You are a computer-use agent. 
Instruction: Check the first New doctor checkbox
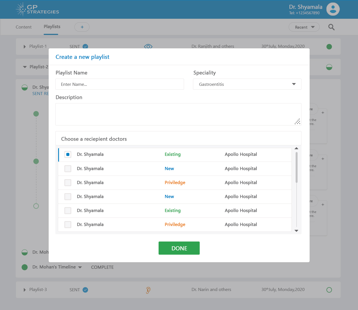[x=68, y=169]
